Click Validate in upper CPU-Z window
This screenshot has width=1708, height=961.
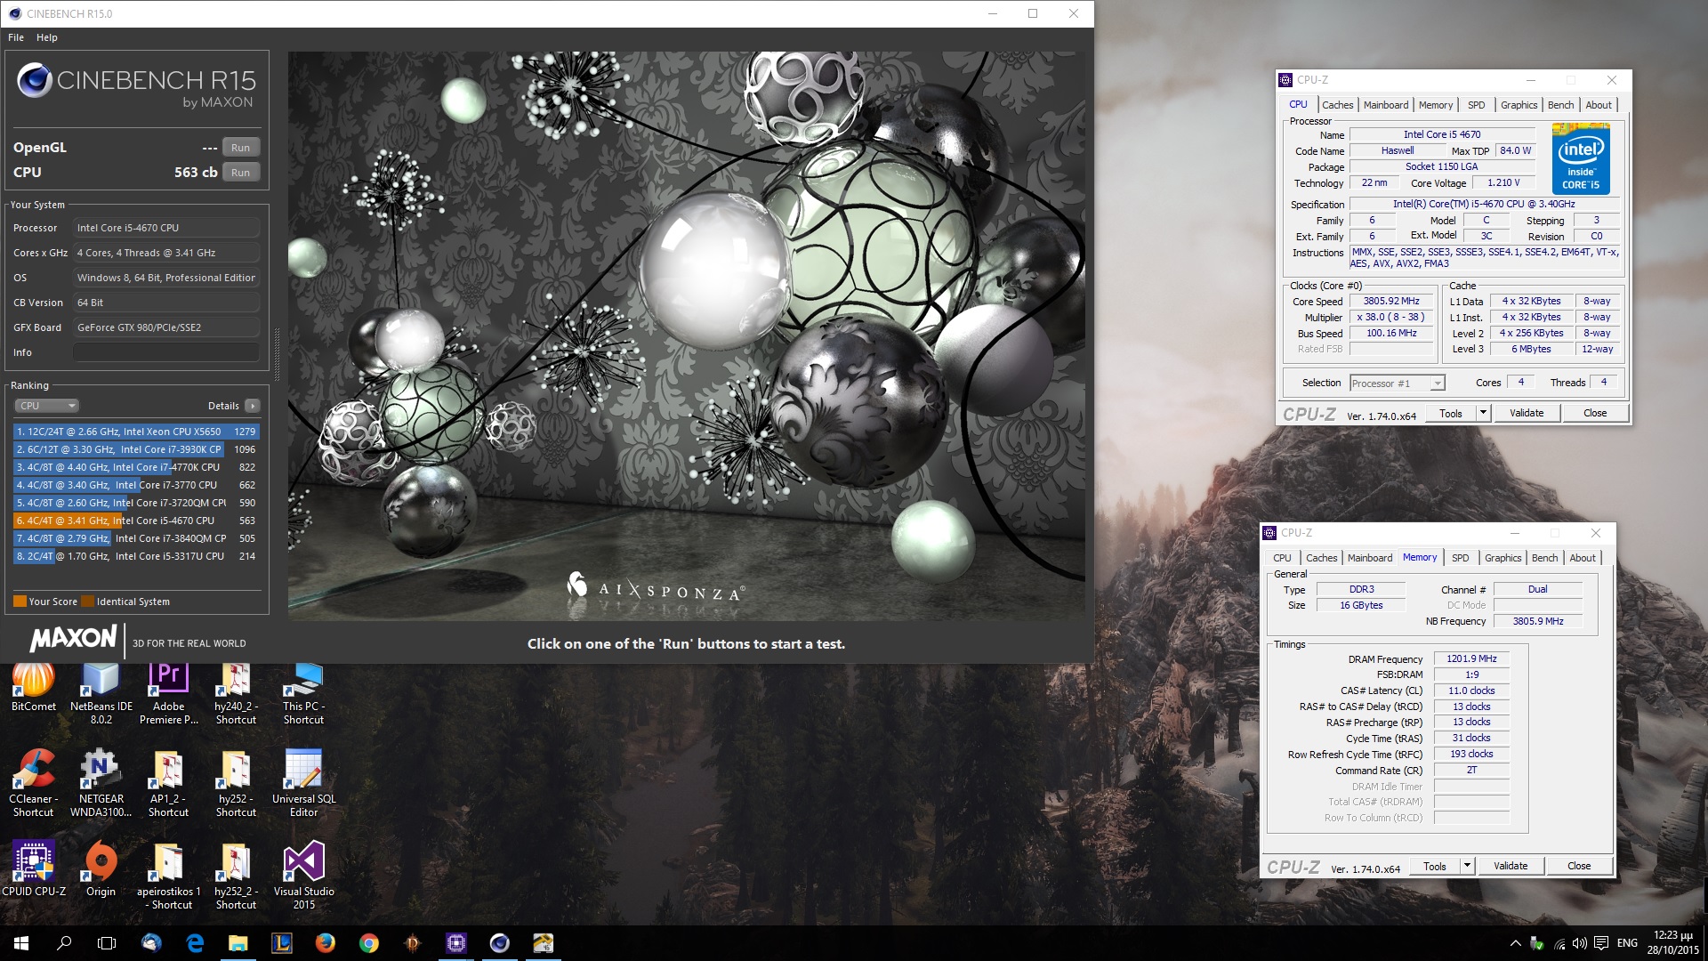(x=1527, y=414)
